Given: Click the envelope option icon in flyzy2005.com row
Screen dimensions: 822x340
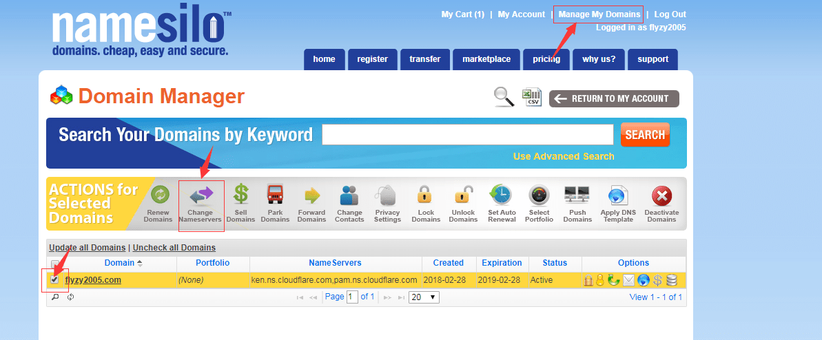Looking at the screenshot, I should [628, 280].
